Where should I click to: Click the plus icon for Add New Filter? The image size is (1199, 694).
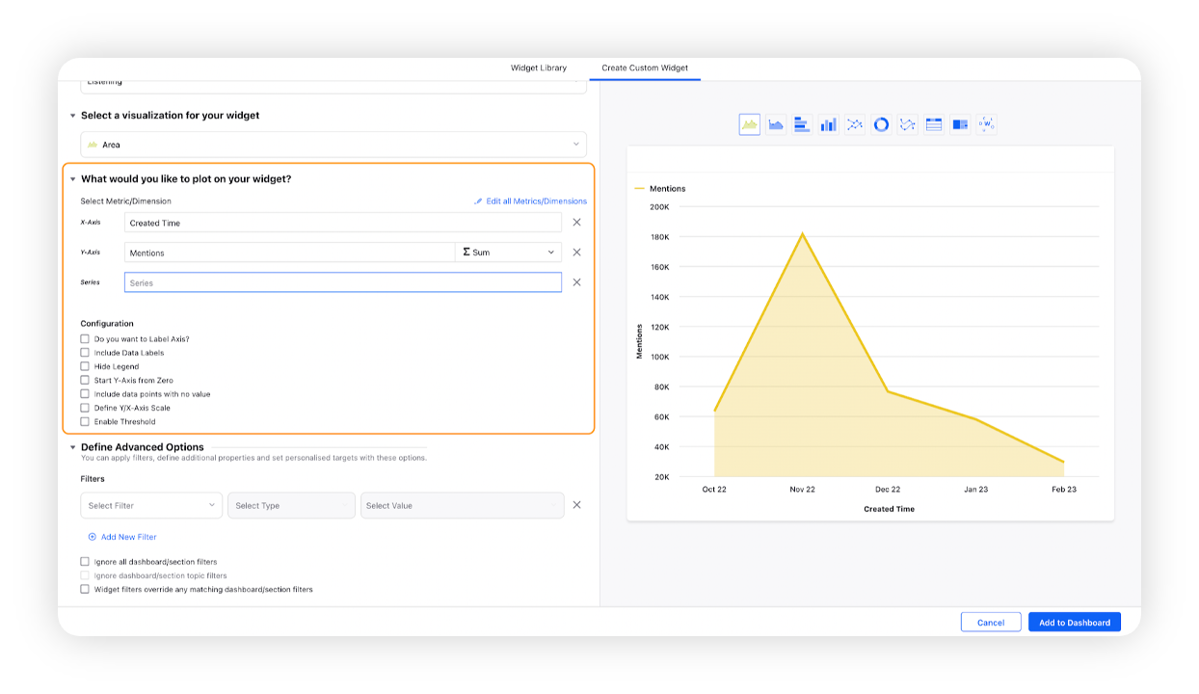tap(93, 537)
